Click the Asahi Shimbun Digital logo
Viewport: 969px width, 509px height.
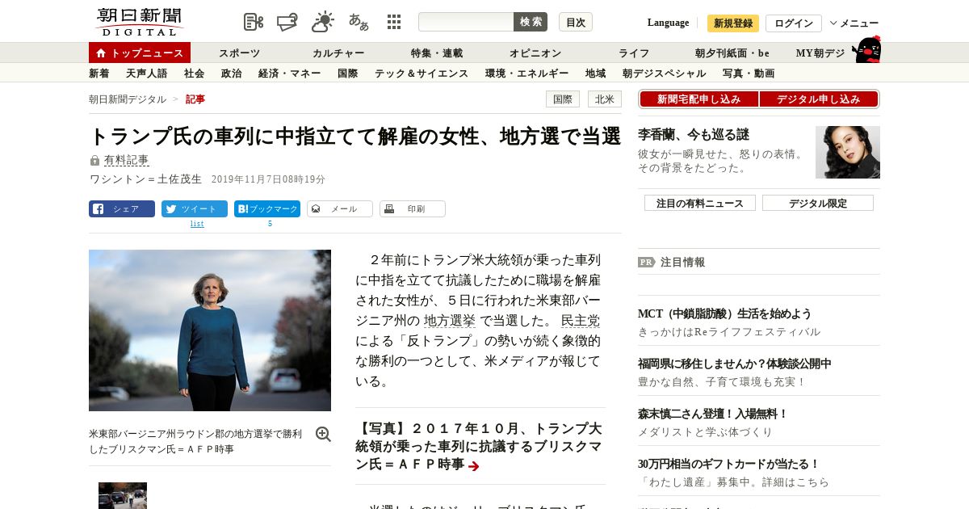coord(139,22)
